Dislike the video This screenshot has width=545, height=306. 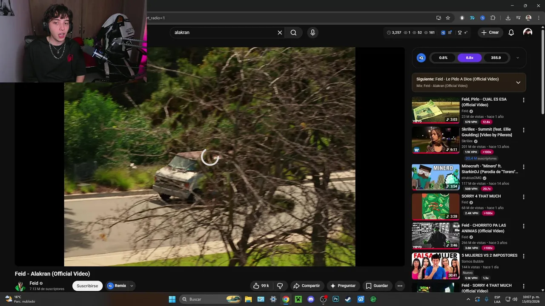280,286
